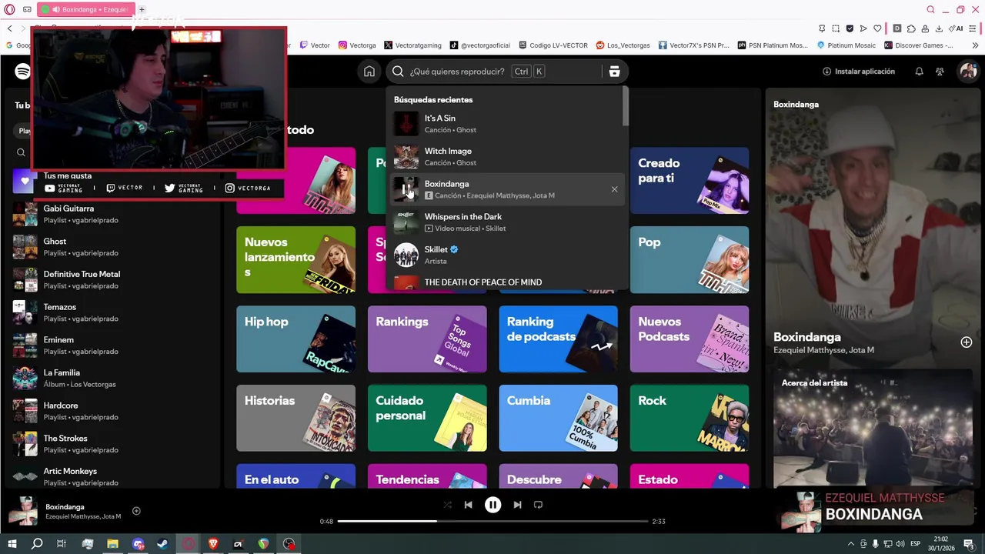Open Temazos playlist in library

[x=114, y=312]
